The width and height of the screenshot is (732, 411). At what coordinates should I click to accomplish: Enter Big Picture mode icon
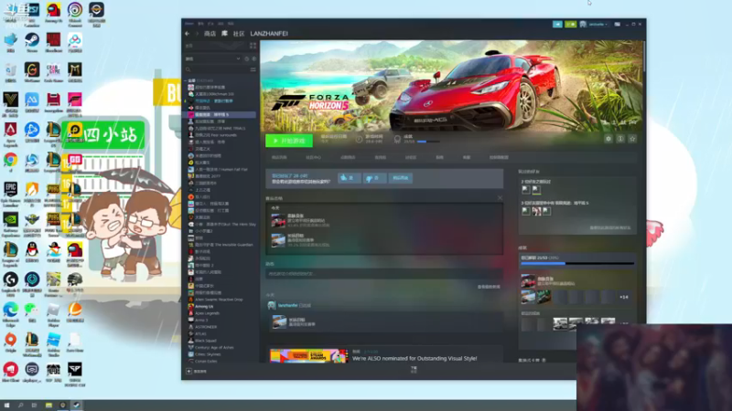point(617,25)
